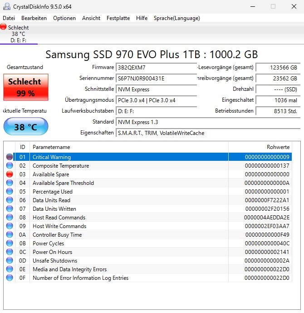Select the Power Cycles parameter name
Image resolution: width=304 pixels, height=313 pixels.
pos(48,243)
